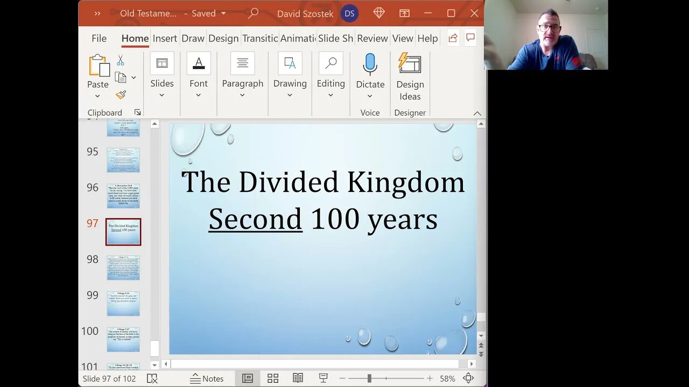Switch to Slide Sorter view

click(x=273, y=378)
